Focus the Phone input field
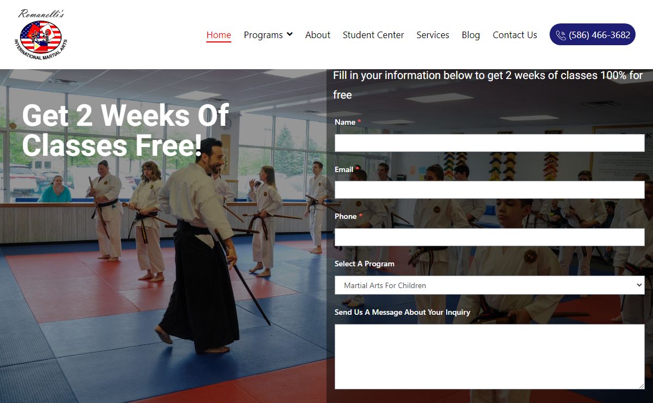The height and width of the screenshot is (403, 653). tap(490, 237)
